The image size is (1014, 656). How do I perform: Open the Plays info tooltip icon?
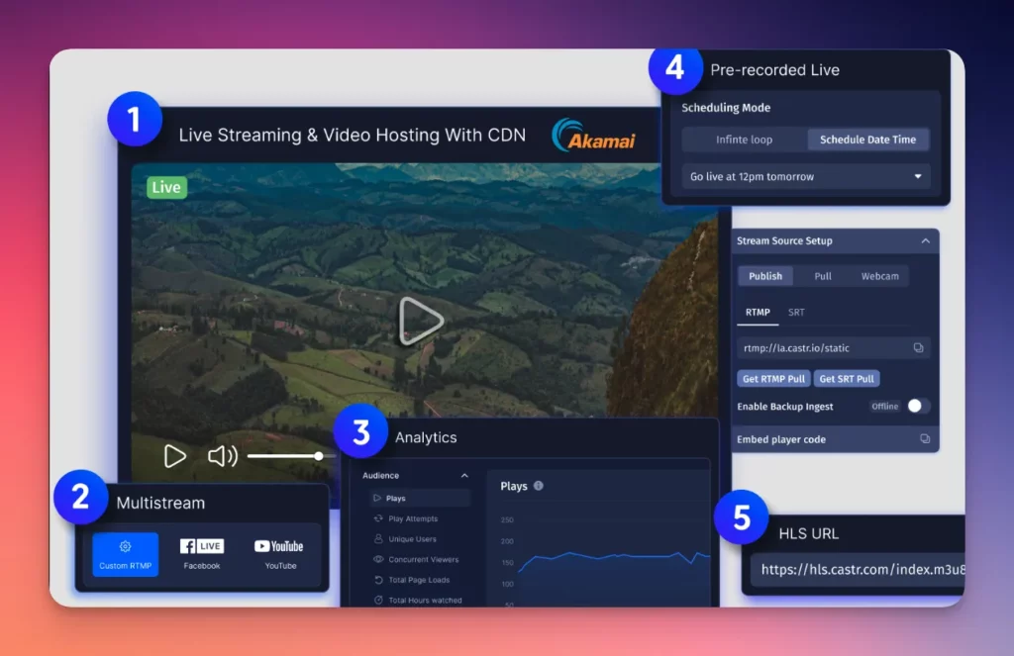pyautogui.click(x=539, y=486)
